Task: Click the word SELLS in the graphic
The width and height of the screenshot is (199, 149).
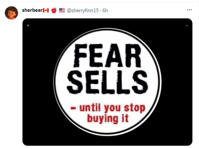Action: [x=107, y=82]
